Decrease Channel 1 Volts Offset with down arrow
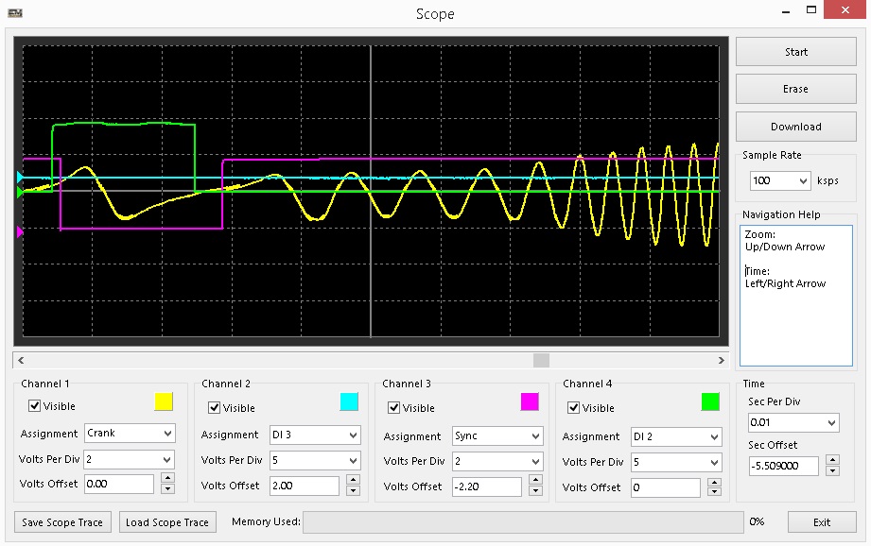This screenshot has height=546, width=871. tap(167, 488)
